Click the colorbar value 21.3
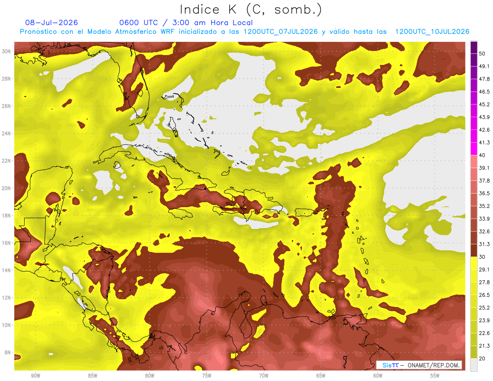The width and height of the screenshot is (493, 381). (484, 345)
